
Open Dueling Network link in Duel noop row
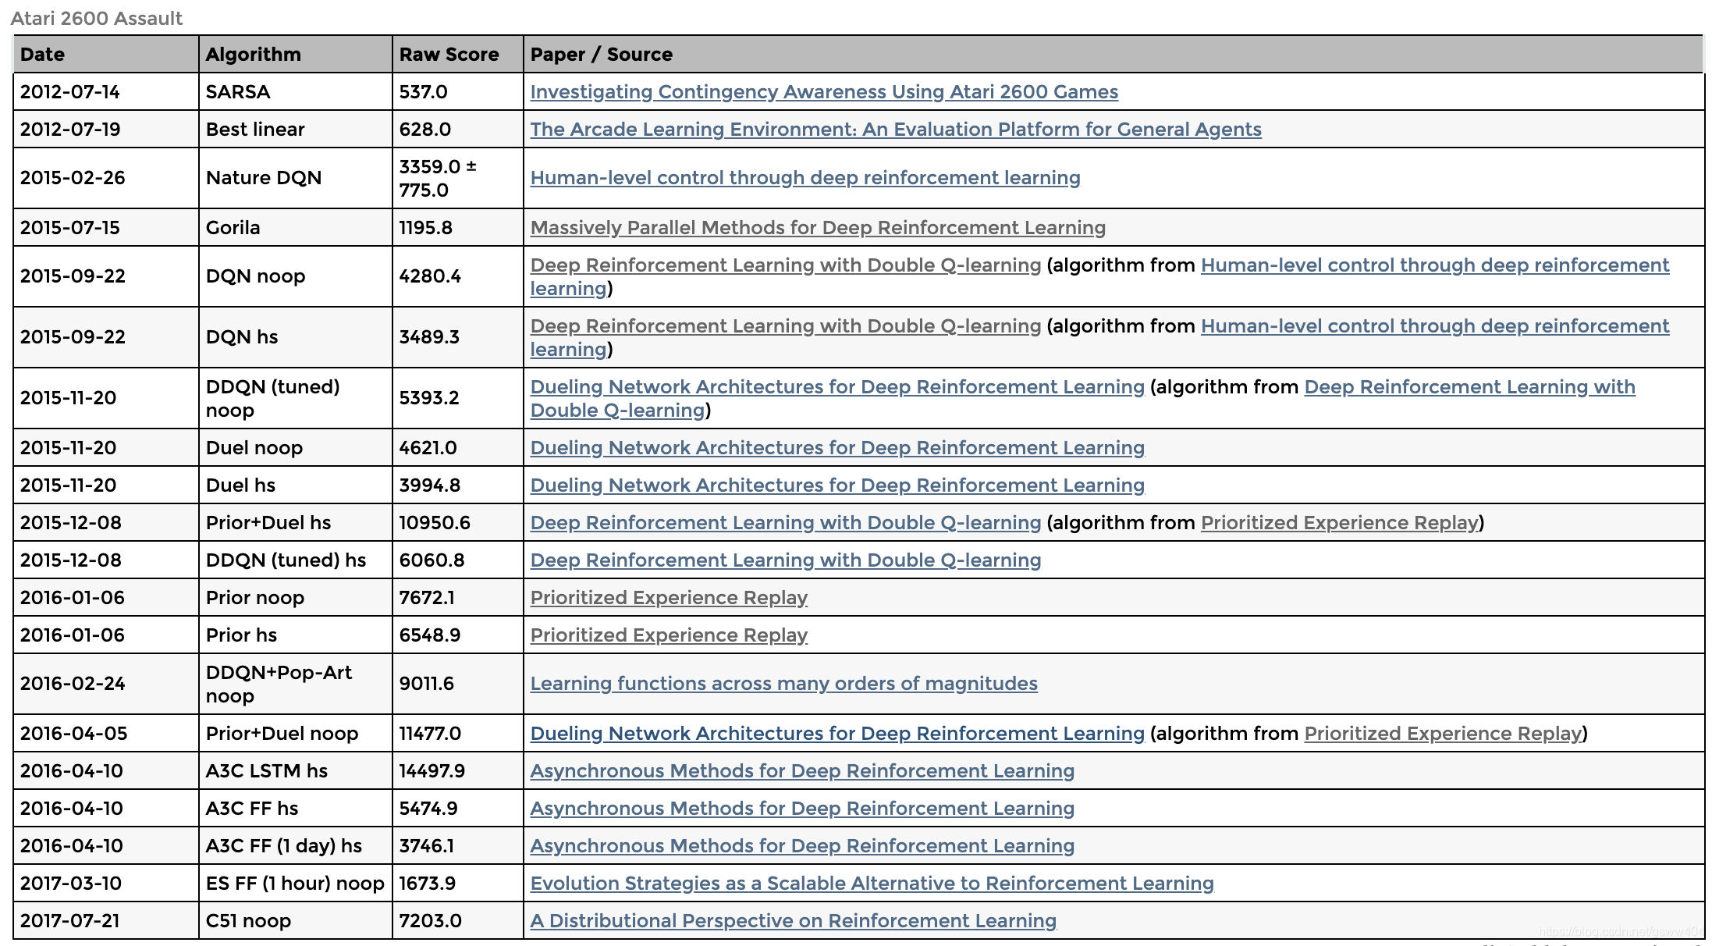pos(837,448)
